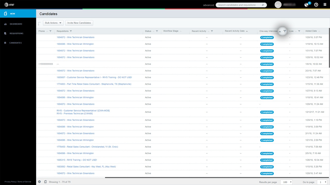The height and width of the screenshot is (185, 330).
Task: Filter the Recent Activity column
Action: point(212,31)
